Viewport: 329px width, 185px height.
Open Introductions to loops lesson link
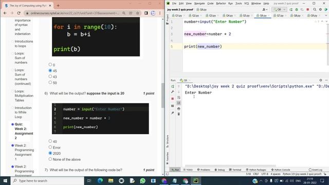24,44
